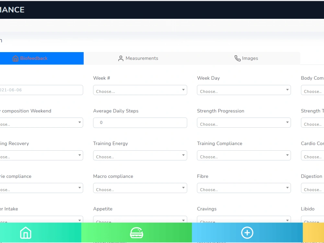The width and height of the screenshot is (324, 243).
Task: Open the Biofeedback tab
Action: (x=41, y=58)
